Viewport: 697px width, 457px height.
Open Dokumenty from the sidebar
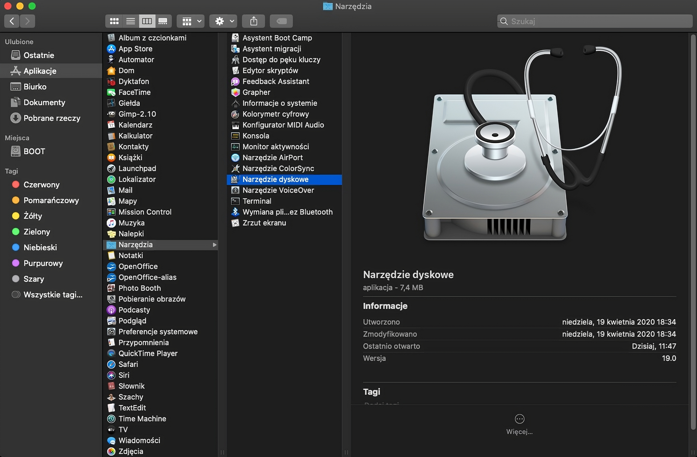[x=44, y=102]
